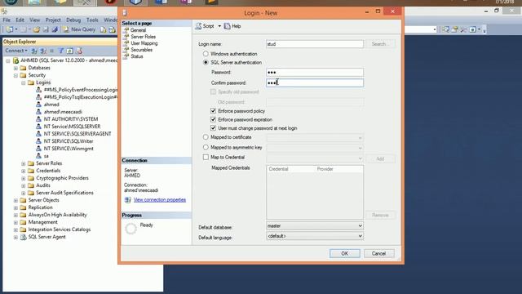522x294 pixels.
Task: Collapse the Logins folder in Object Explorer
Action: point(24,82)
